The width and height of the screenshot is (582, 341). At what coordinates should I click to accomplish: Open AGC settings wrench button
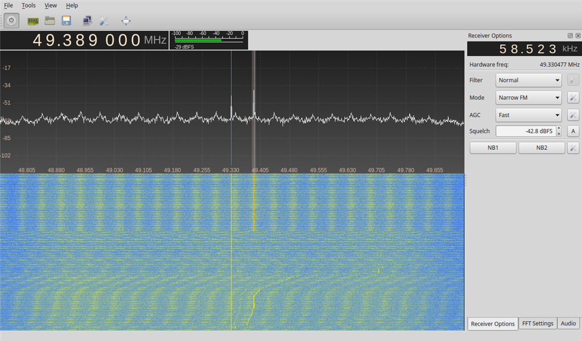[573, 115]
